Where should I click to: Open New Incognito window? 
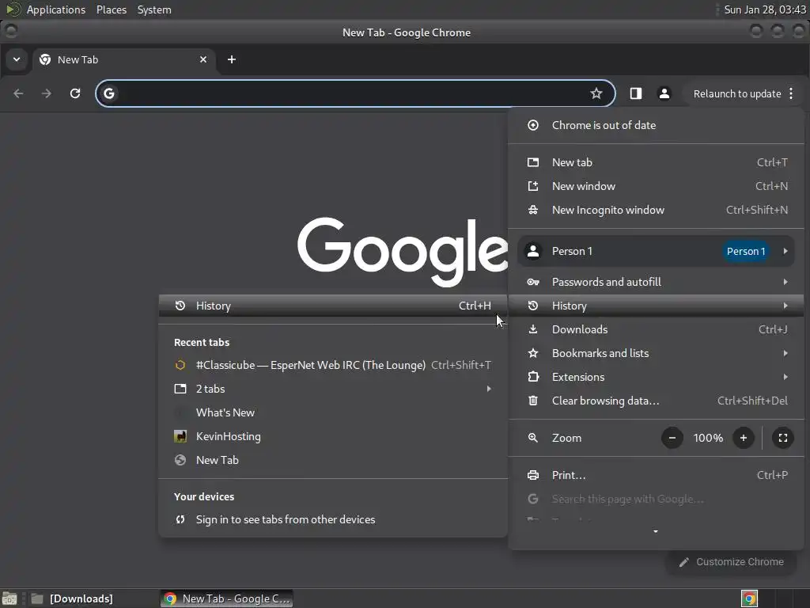click(656, 210)
